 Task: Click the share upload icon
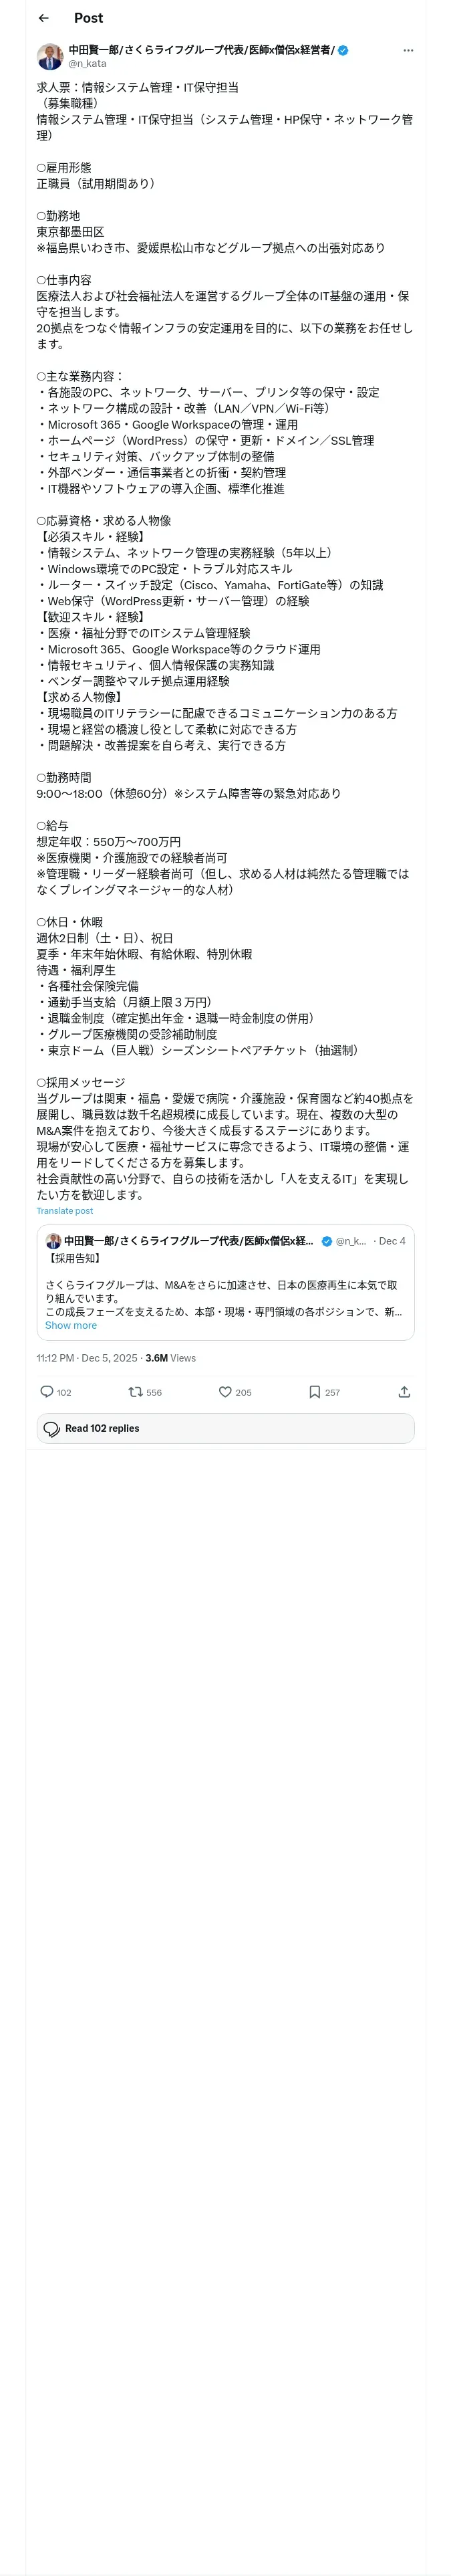404,1392
